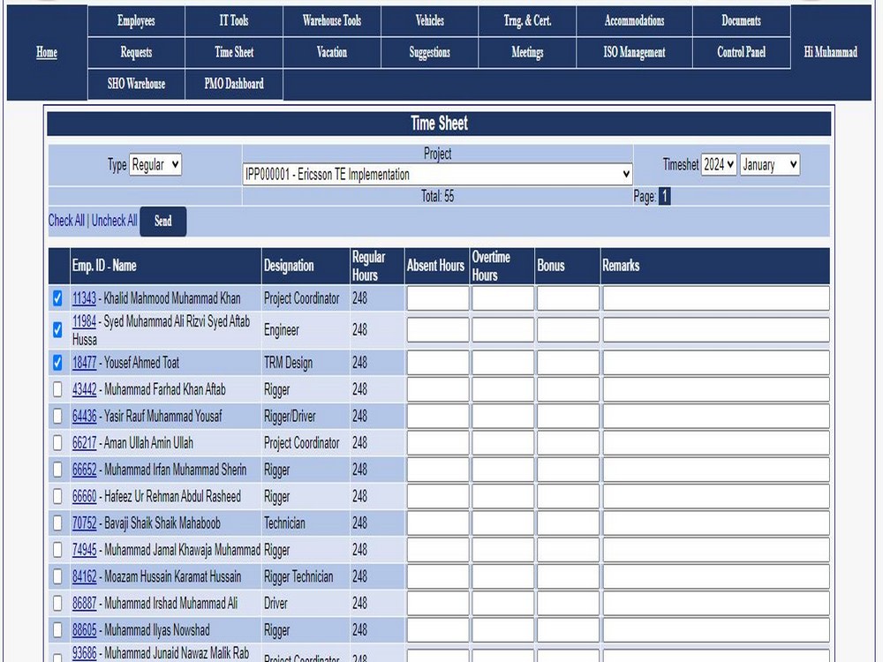Image resolution: width=883 pixels, height=662 pixels.
Task: Open employee ID 93686 link
Action: [85, 653]
